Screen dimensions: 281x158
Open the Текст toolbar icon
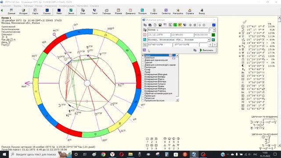[95, 12]
